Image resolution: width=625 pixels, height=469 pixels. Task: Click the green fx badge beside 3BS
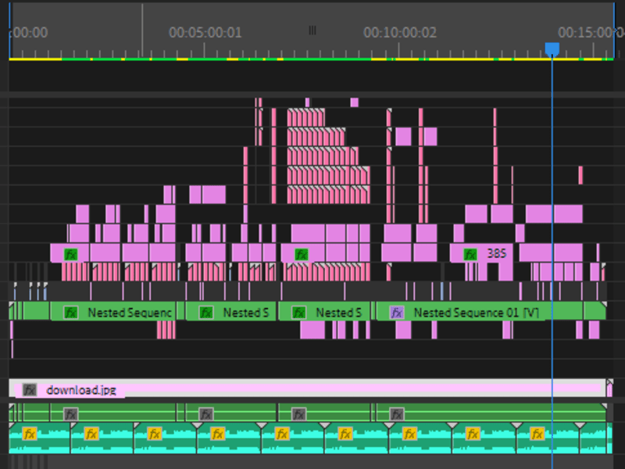pyautogui.click(x=470, y=255)
